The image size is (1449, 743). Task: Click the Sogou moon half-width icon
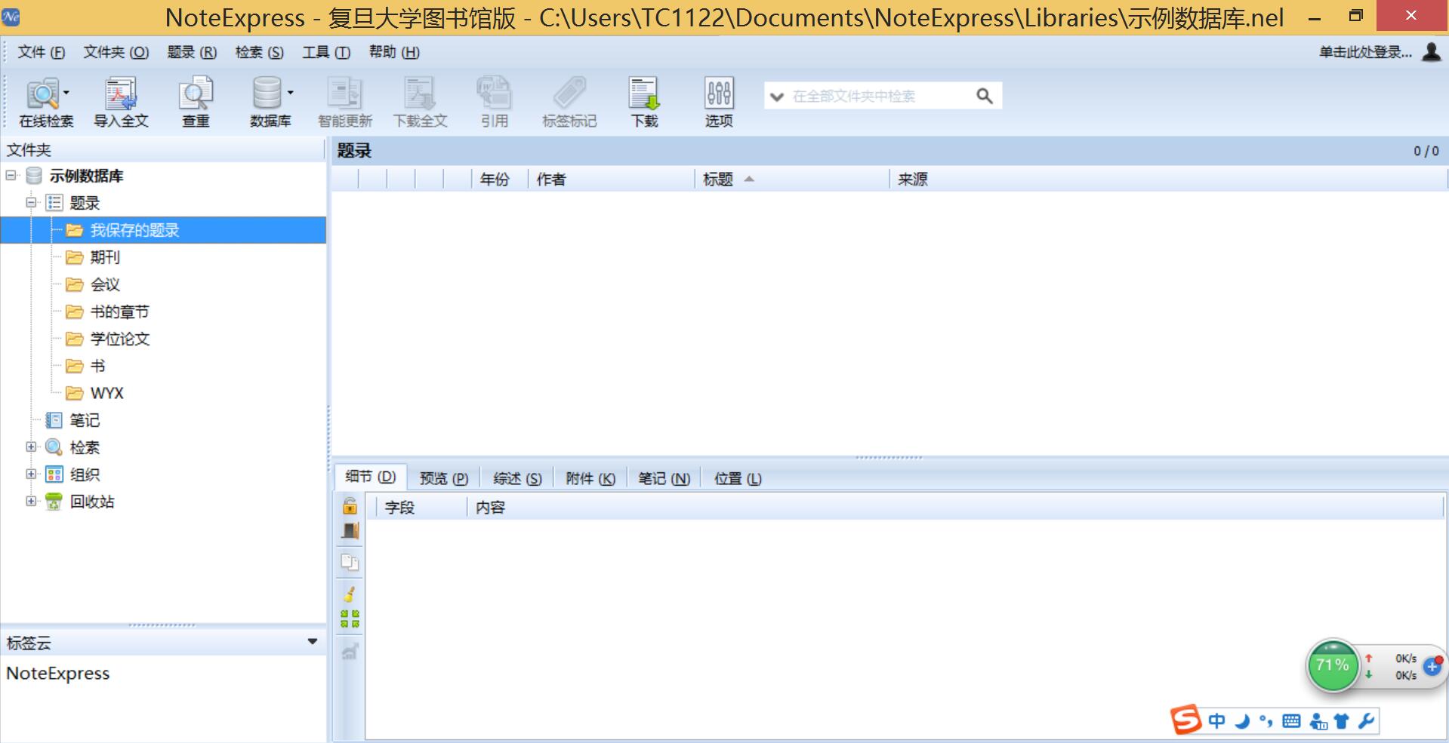tap(1242, 722)
